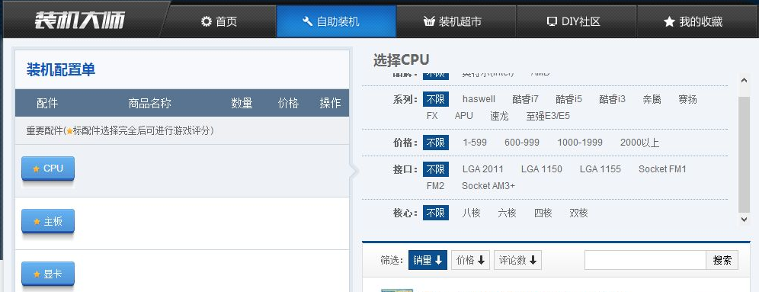Filter cores by 六核
This screenshot has width=759, height=292.
507,213
